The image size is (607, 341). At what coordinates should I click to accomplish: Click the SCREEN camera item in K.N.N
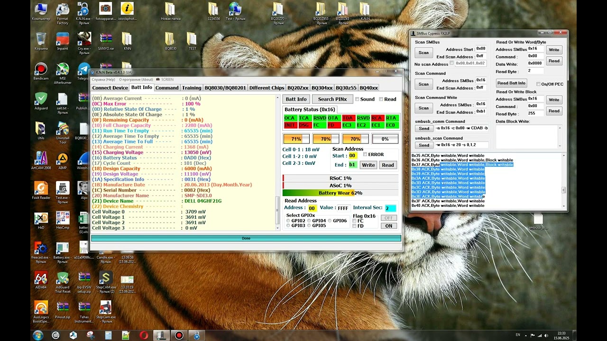click(165, 80)
